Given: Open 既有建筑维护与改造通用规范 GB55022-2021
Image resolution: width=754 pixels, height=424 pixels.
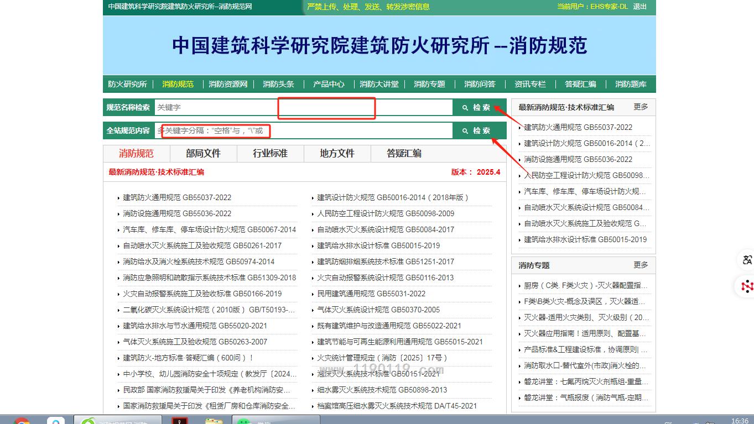Looking at the screenshot, I should tap(389, 326).
